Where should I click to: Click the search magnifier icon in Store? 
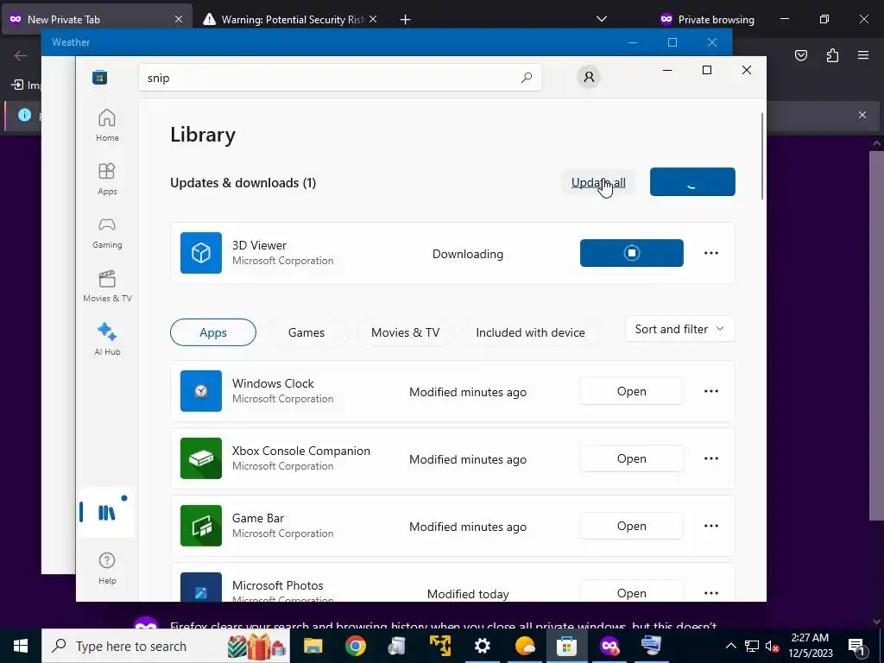click(527, 78)
